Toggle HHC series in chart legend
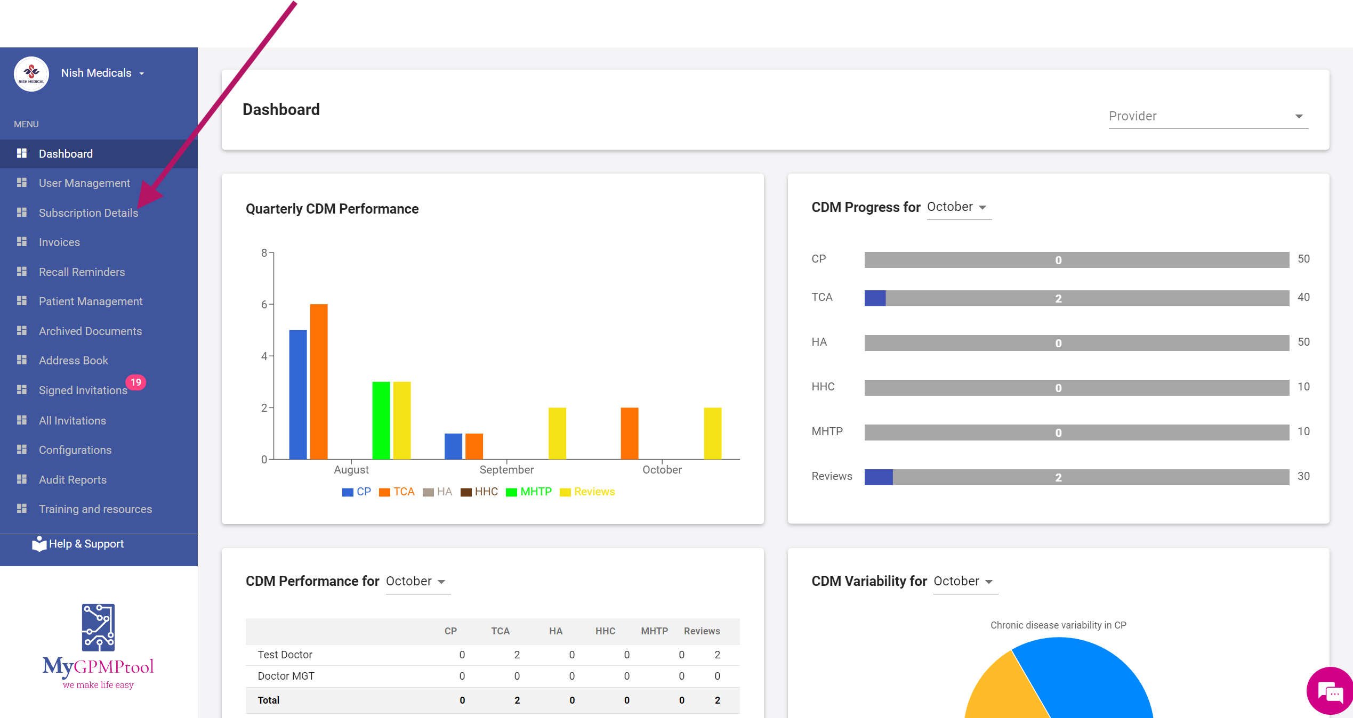 pyautogui.click(x=479, y=492)
